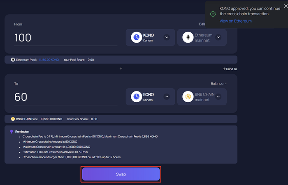Image resolution: width=288 pixels, height=185 pixels.
Task: Click the KONO token icon in From section
Action: (x=136, y=37)
